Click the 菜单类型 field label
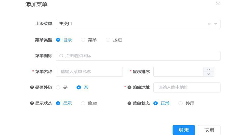 coord(43,40)
